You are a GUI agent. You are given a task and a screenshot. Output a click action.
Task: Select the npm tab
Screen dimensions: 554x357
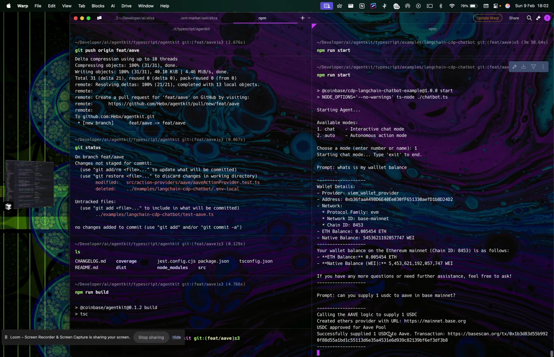pos(262,18)
